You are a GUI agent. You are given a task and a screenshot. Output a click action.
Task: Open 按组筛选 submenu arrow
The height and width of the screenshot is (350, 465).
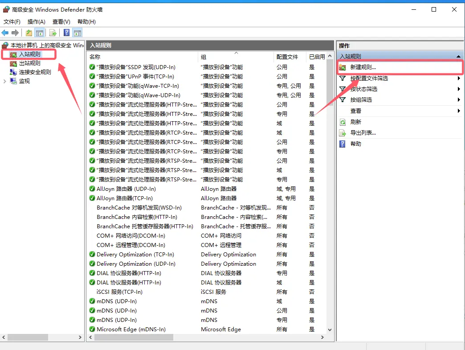pos(459,100)
